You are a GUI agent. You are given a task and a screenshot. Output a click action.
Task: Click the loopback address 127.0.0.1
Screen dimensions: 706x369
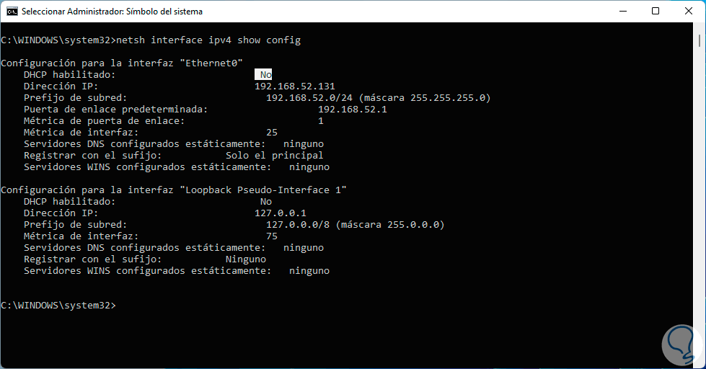click(x=281, y=213)
